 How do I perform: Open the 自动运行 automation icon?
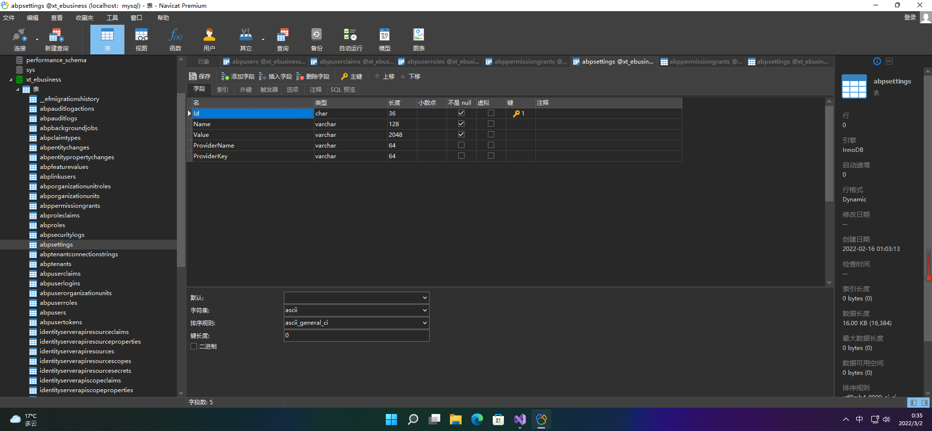(x=350, y=39)
